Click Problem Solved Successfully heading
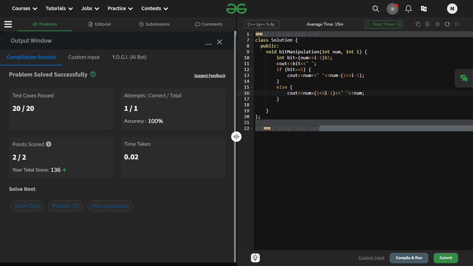 click(x=48, y=74)
